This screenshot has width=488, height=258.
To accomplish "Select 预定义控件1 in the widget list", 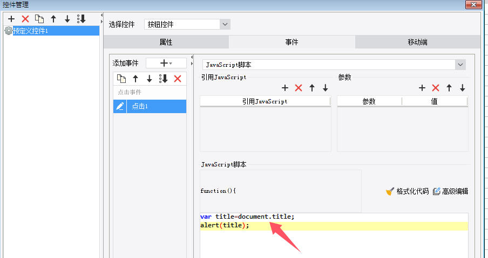I will point(30,31).
